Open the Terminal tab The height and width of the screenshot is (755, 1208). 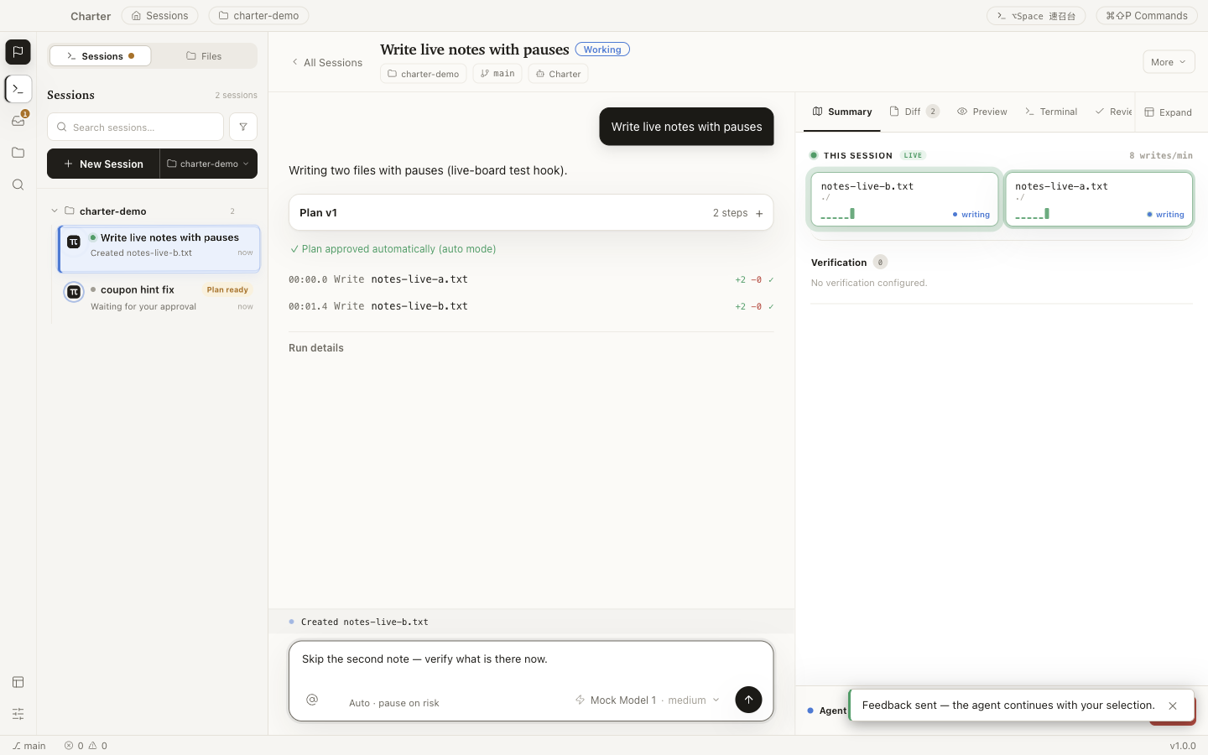(x=1051, y=112)
